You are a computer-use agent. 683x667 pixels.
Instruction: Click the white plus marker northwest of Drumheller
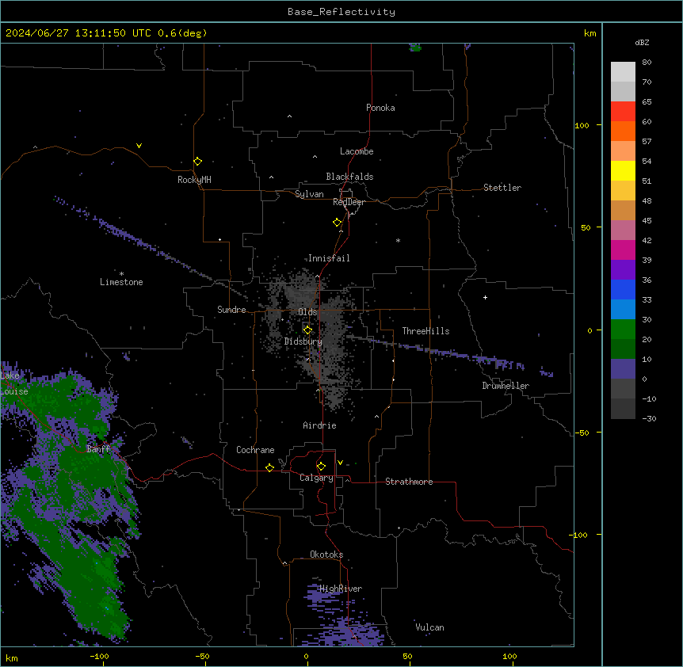point(485,297)
